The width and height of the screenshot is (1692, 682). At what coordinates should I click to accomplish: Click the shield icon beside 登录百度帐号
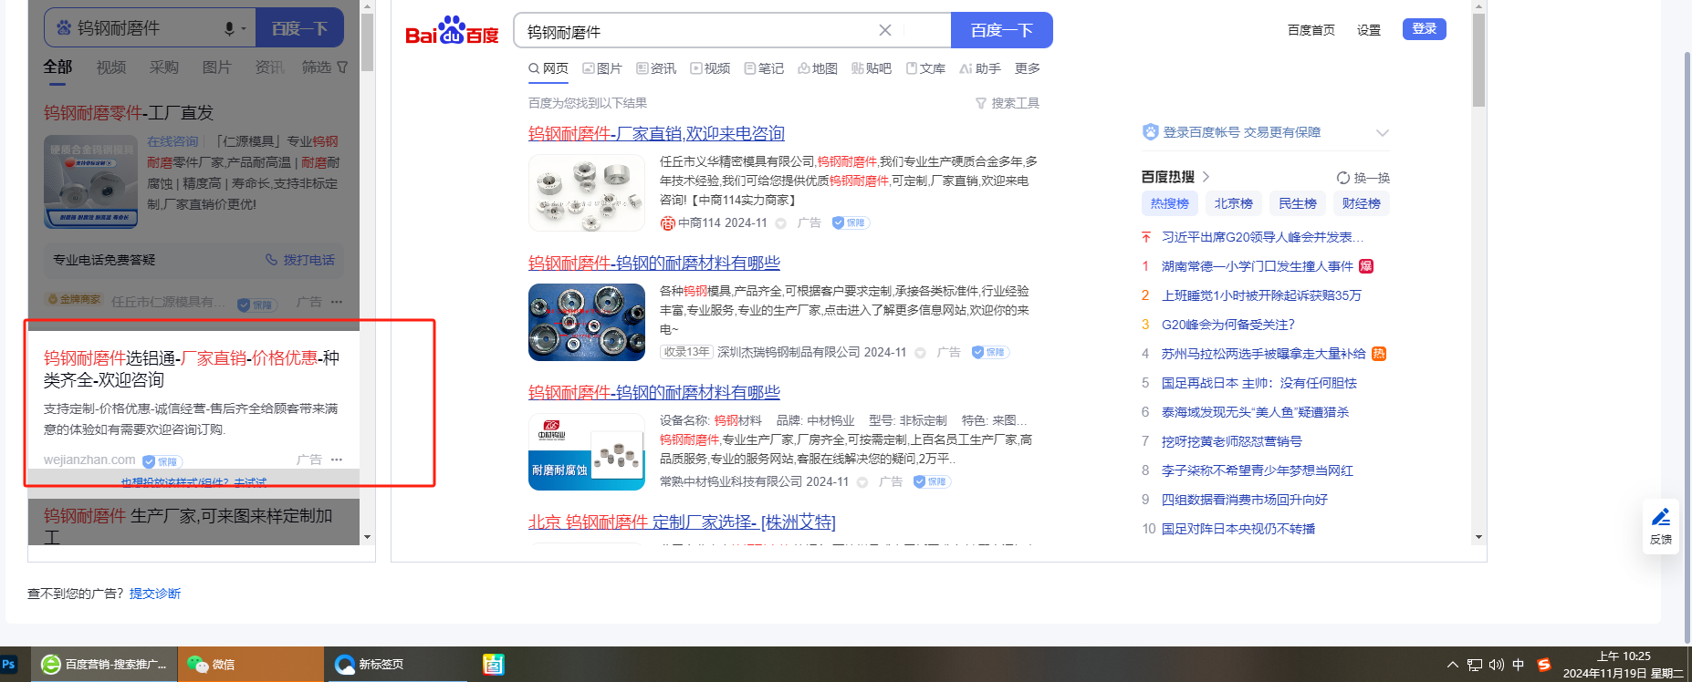[1151, 132]
